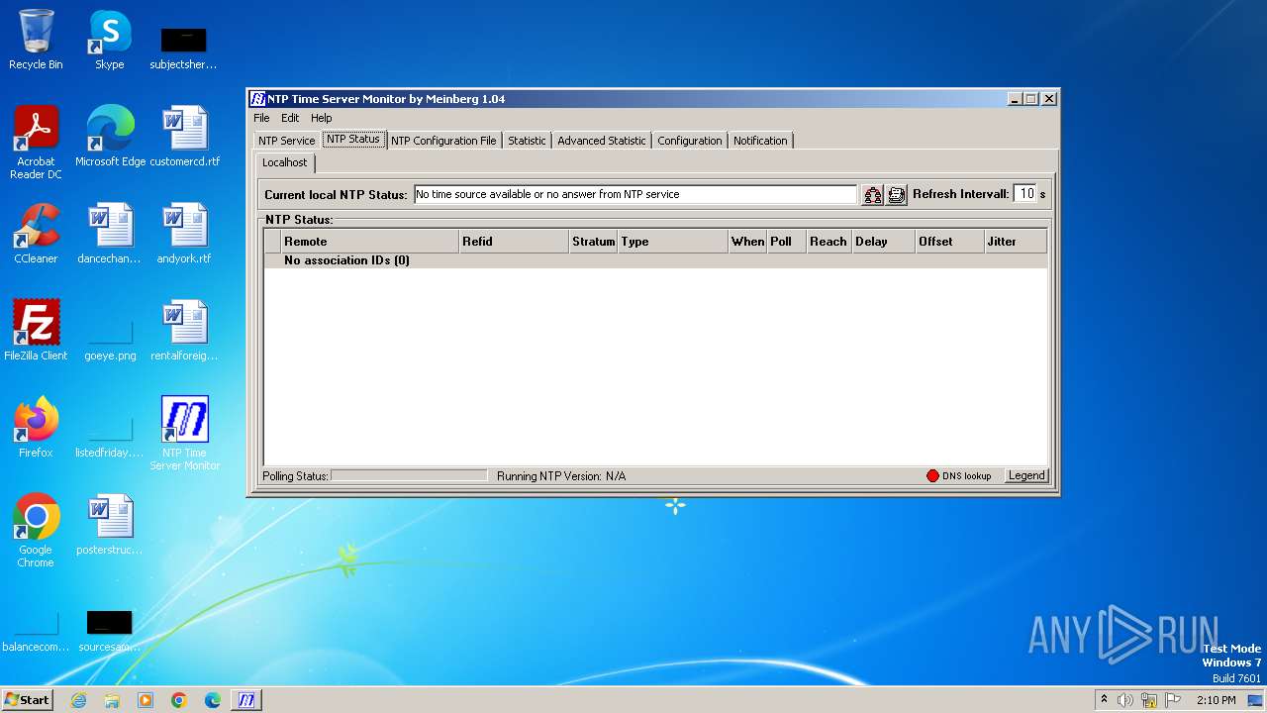Switch to the Configuration tab
1267x713 pixels.
click(x=690, y=141)
